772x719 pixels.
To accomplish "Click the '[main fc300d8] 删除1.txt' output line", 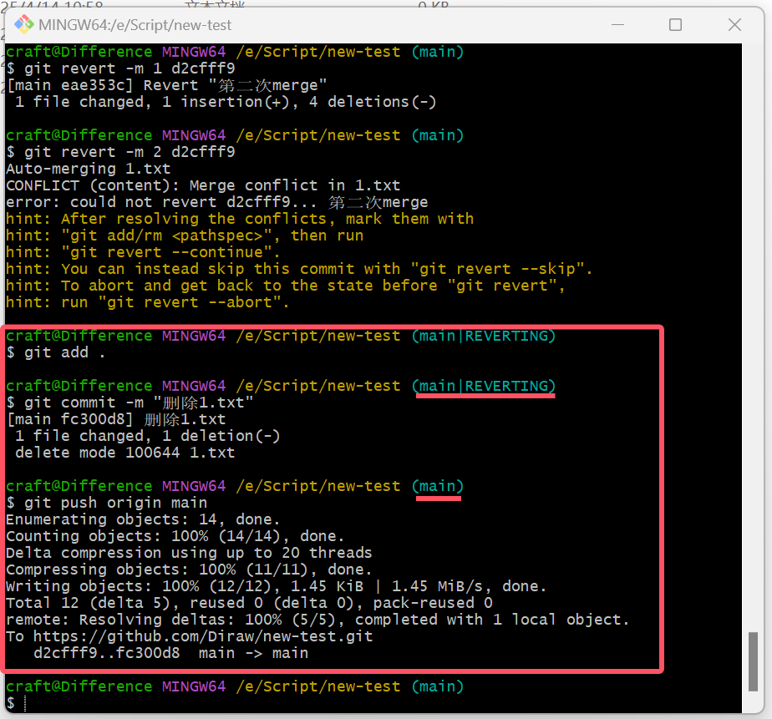I will (116, 420).
